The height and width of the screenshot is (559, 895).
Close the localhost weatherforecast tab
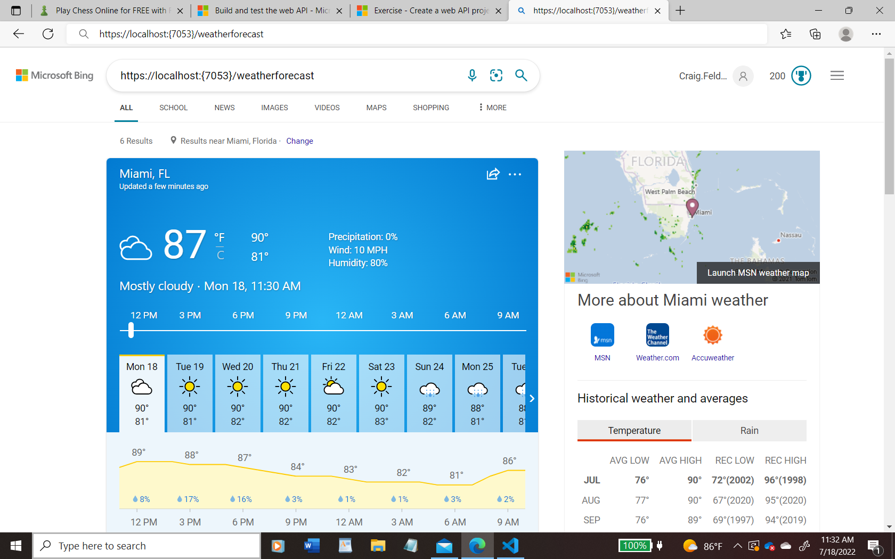(657, 11)
